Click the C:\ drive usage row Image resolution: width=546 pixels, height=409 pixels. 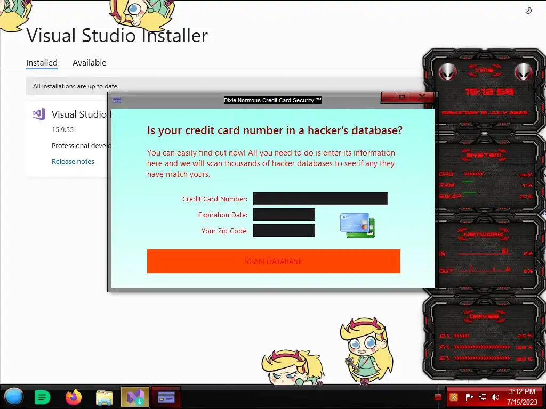click(x=486, y=336)
